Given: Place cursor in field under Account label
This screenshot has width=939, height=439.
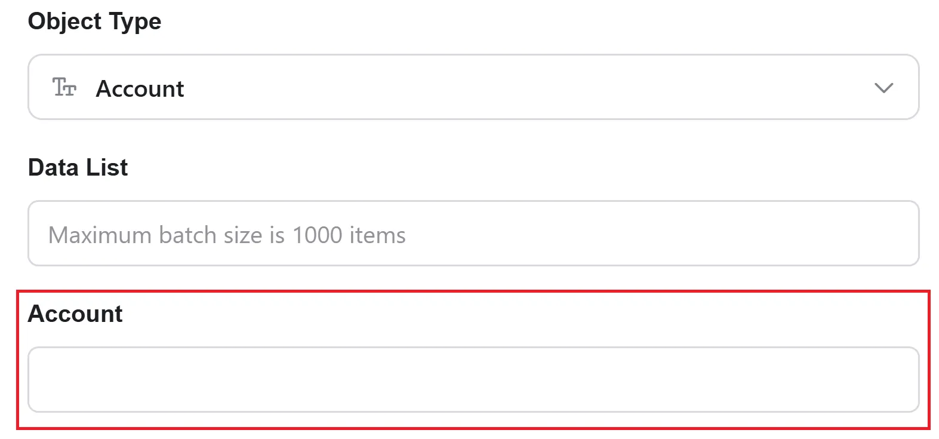Looking at the screenshot, I should [x=473, y=379].
